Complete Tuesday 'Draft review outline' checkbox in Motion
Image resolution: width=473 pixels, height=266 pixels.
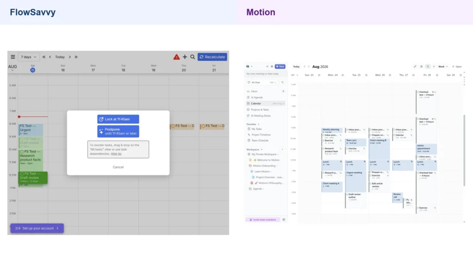pos(347,194)
